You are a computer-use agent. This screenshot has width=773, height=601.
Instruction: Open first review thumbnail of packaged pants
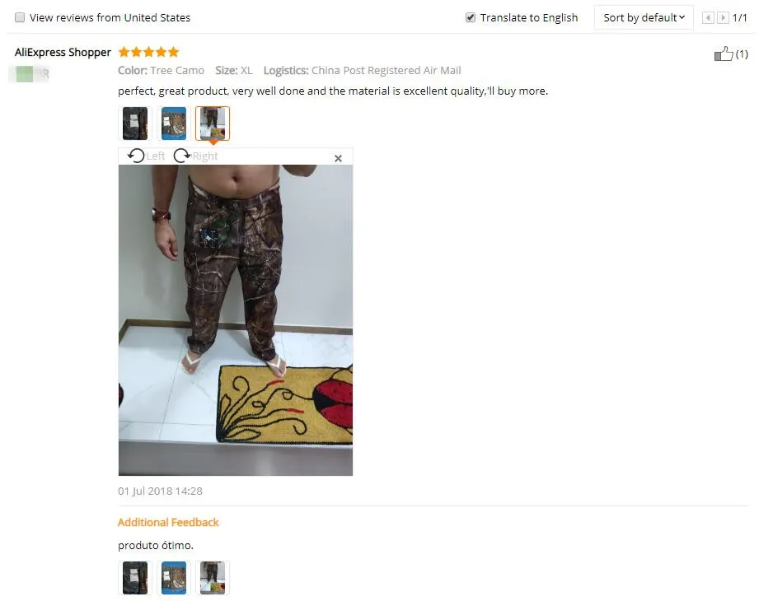click(x=134, y=123)
